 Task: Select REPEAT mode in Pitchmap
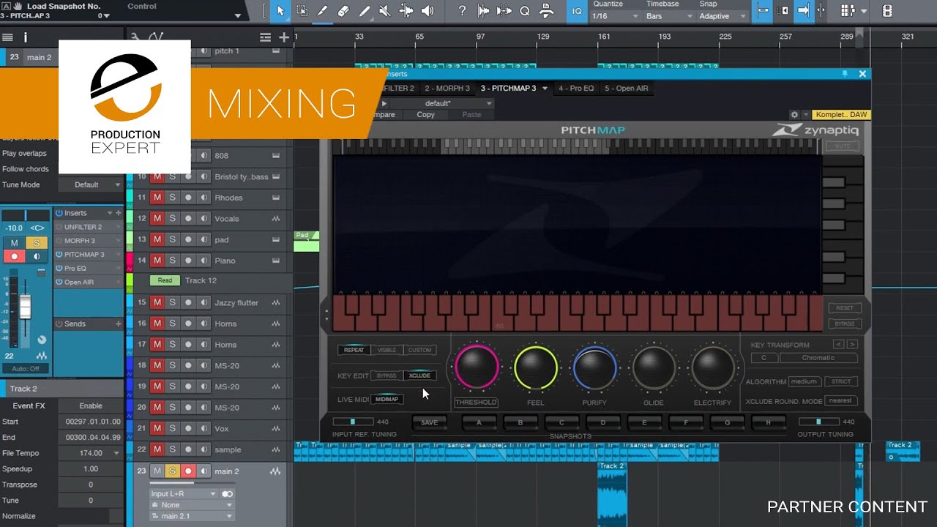[354, 350]
